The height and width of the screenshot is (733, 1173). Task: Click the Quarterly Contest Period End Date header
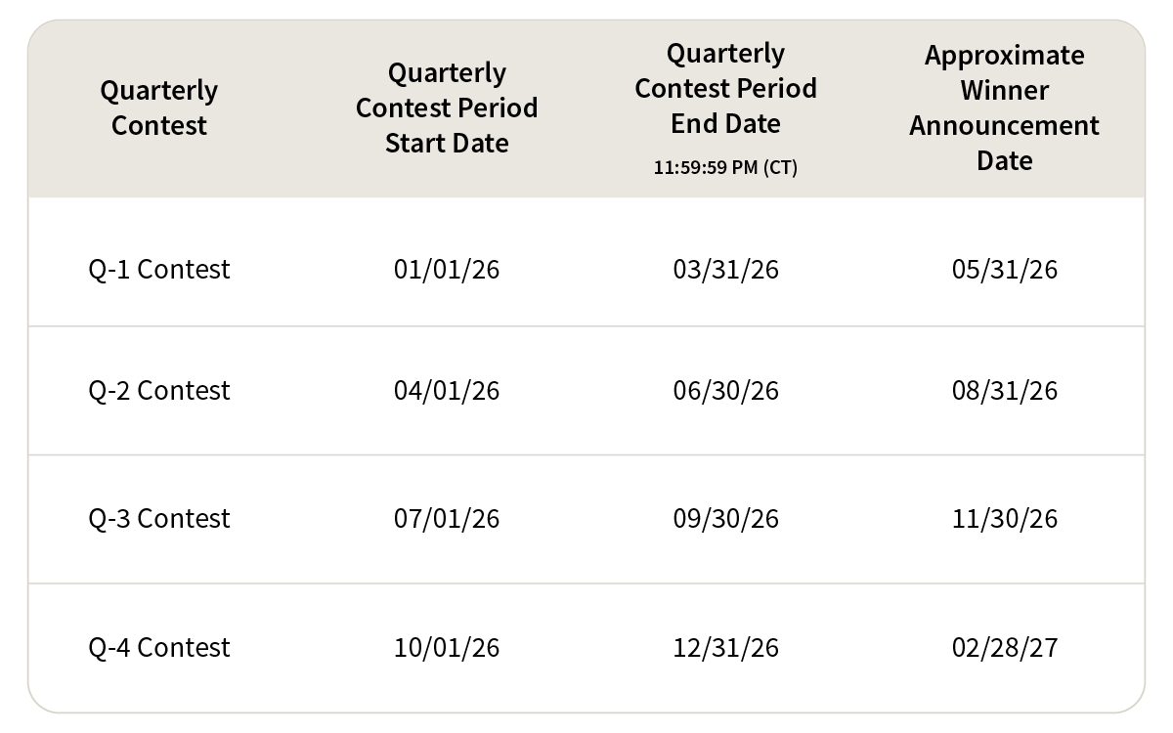click(725, 89)
